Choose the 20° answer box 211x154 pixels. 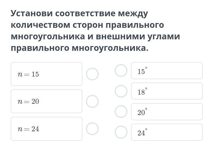pos(167,112)
